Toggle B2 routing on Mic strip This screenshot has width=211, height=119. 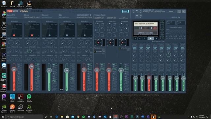point(72,79)
